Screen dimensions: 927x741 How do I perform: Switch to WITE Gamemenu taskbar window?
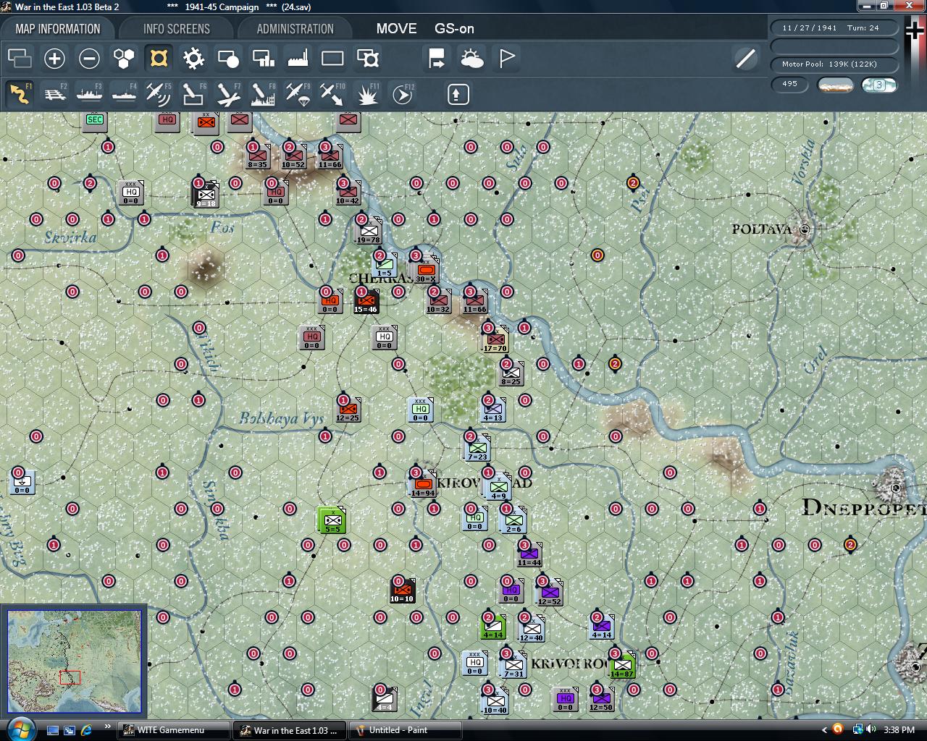click(174, 730)
